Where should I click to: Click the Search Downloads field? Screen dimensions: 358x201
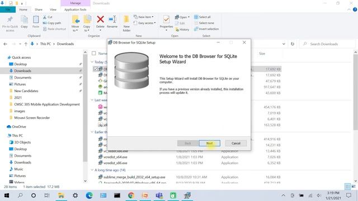pos(327,44)
